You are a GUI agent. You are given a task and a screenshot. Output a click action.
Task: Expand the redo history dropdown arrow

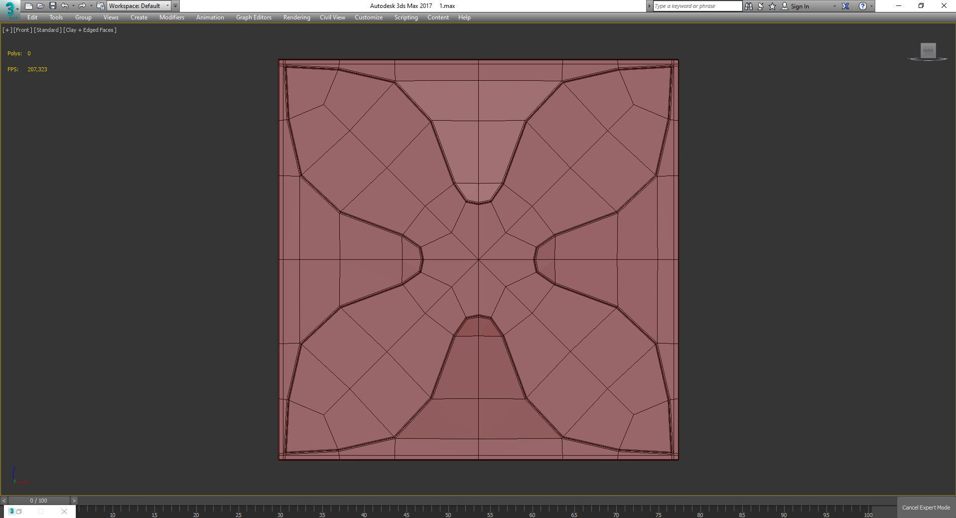[91, 6]
